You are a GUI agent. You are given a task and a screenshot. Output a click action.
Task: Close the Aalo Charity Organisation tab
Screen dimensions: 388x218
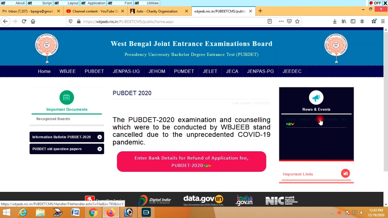(187, 11)
